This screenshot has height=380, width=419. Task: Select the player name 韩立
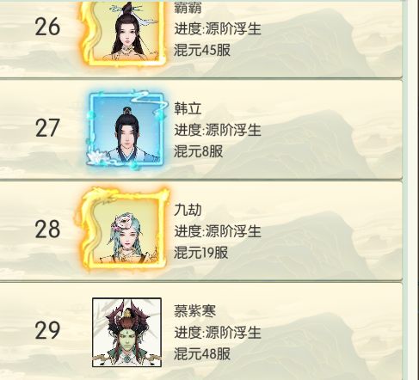click(188, 108)
